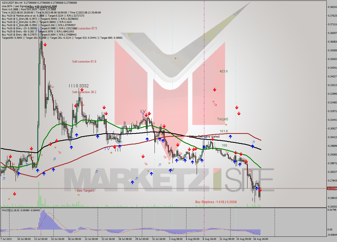Click the 26 Jul 08:00 time axis label
The image size is (337, 242).
[x=125, y=239]
